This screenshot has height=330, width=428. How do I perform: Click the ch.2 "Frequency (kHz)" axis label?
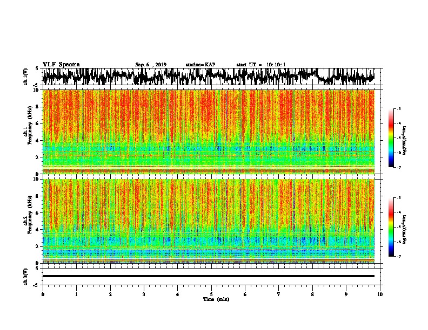point(30,215)
